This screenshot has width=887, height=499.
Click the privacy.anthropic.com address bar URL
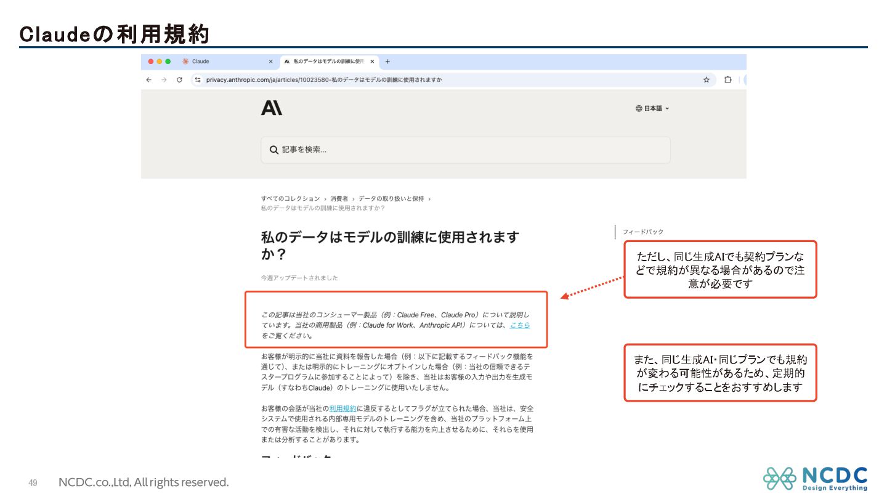point(323,79)
